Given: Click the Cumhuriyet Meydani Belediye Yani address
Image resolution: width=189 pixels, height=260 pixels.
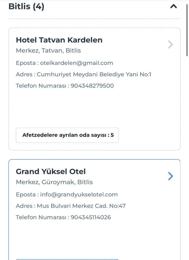Looking at the screenshot, I should click(x=94, y=74).
